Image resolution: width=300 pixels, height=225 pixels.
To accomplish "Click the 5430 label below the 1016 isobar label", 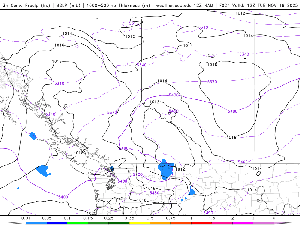I will pos(154,193).
